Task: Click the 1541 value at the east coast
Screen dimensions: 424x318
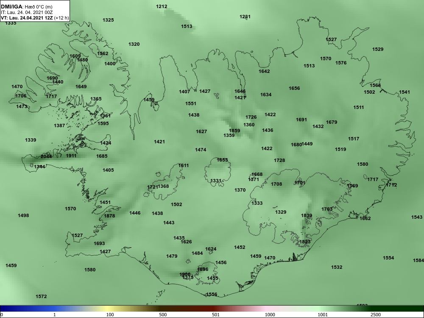Action: pyautogui.click(x=404, y=92)
